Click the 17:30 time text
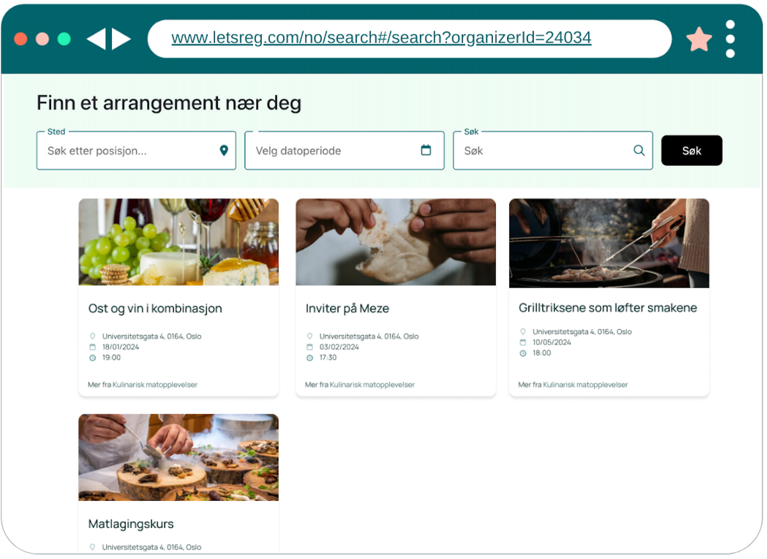 (328, 358)
